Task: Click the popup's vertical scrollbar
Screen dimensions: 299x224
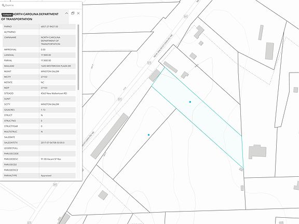Action: coord(78,57)
